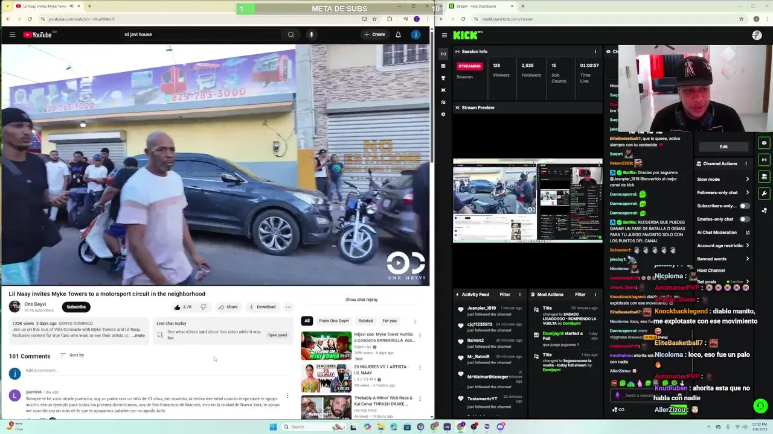Viewport: 773px width, 434px height.
Task: Click the Download button
Action: pos(262,307)
